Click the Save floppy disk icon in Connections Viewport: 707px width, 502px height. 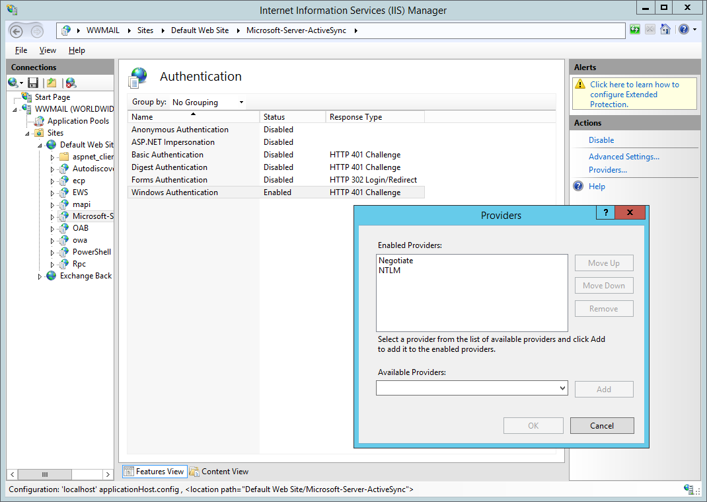(33, 83)
